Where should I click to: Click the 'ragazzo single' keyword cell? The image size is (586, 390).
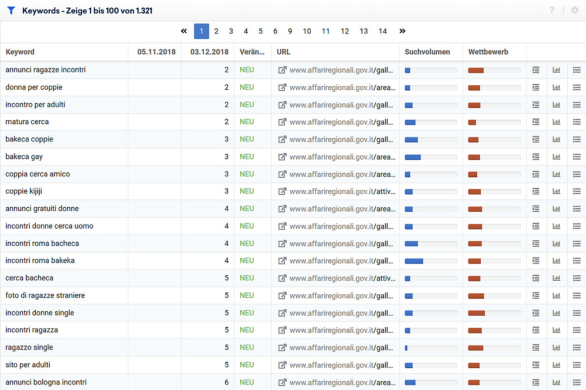(x=29, y=347)
